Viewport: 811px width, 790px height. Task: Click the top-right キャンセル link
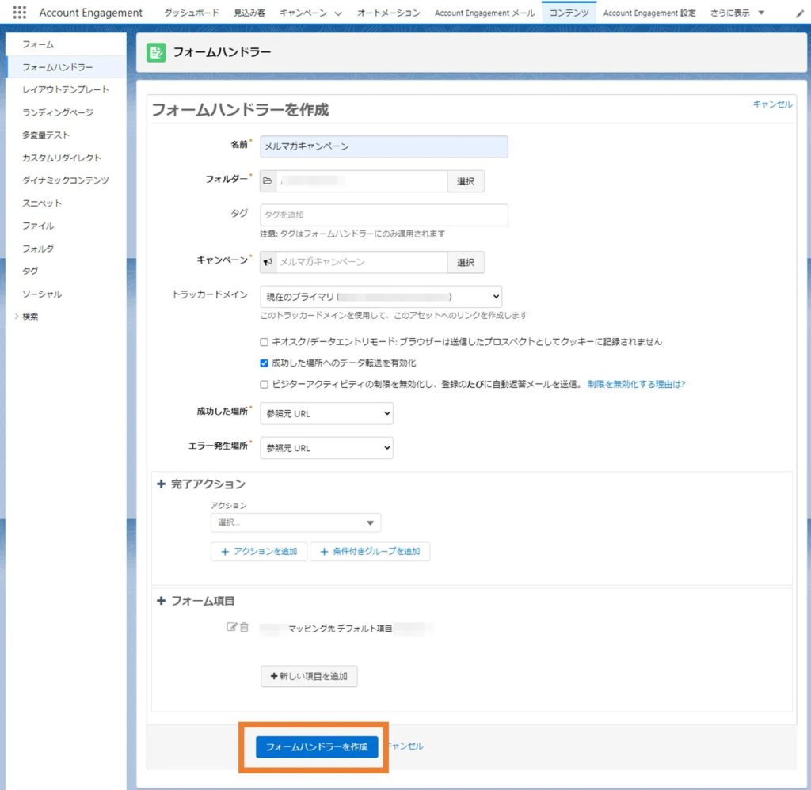[x=772, y=104]
